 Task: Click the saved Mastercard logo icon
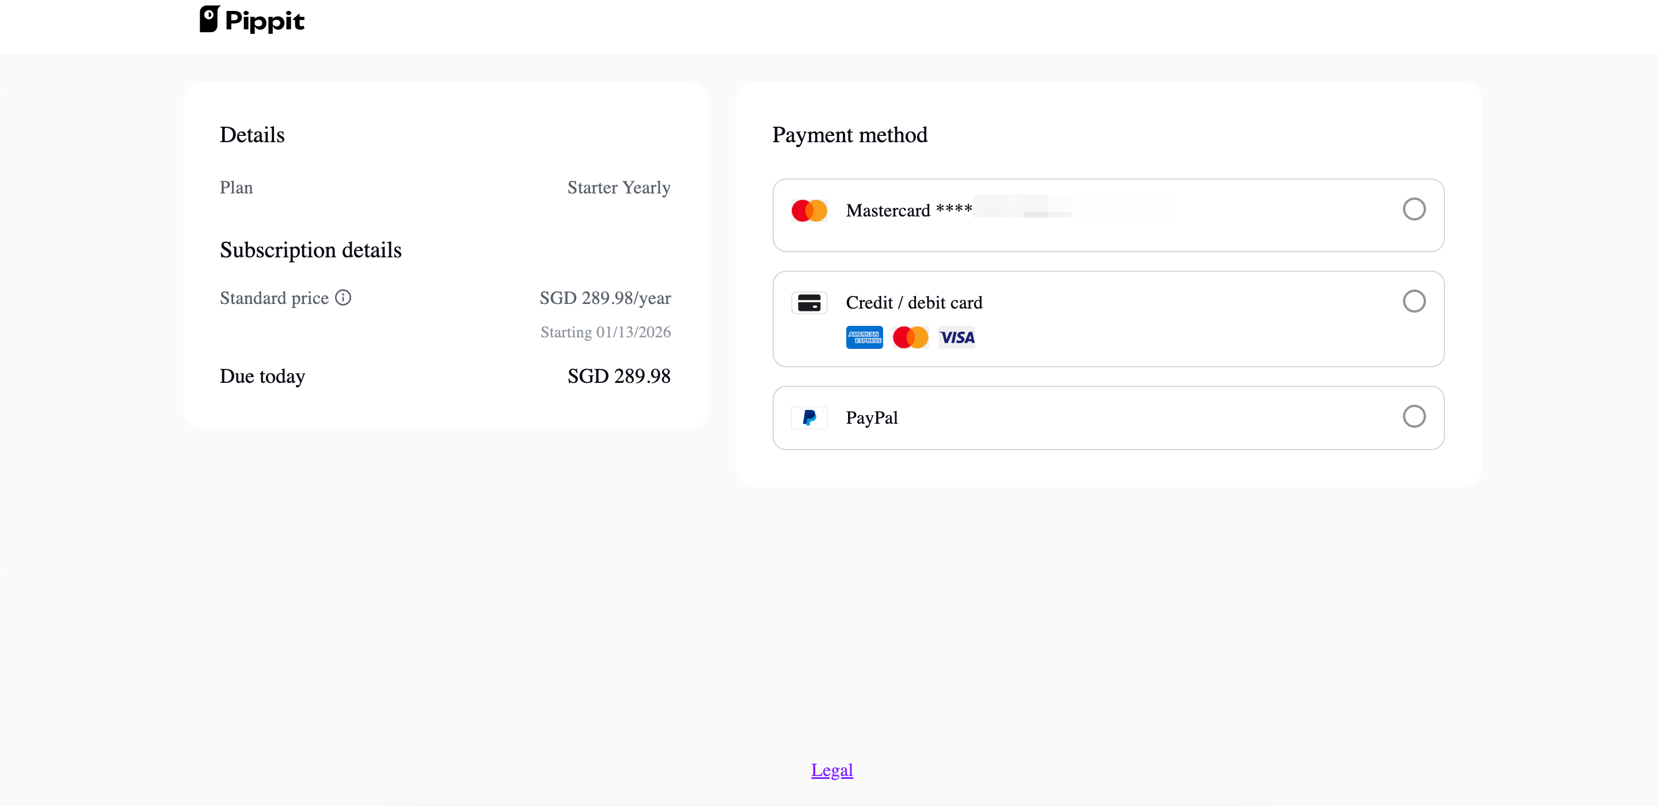click(809, 211)
